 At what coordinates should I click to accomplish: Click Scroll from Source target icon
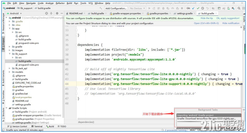[x=46, y=13]
